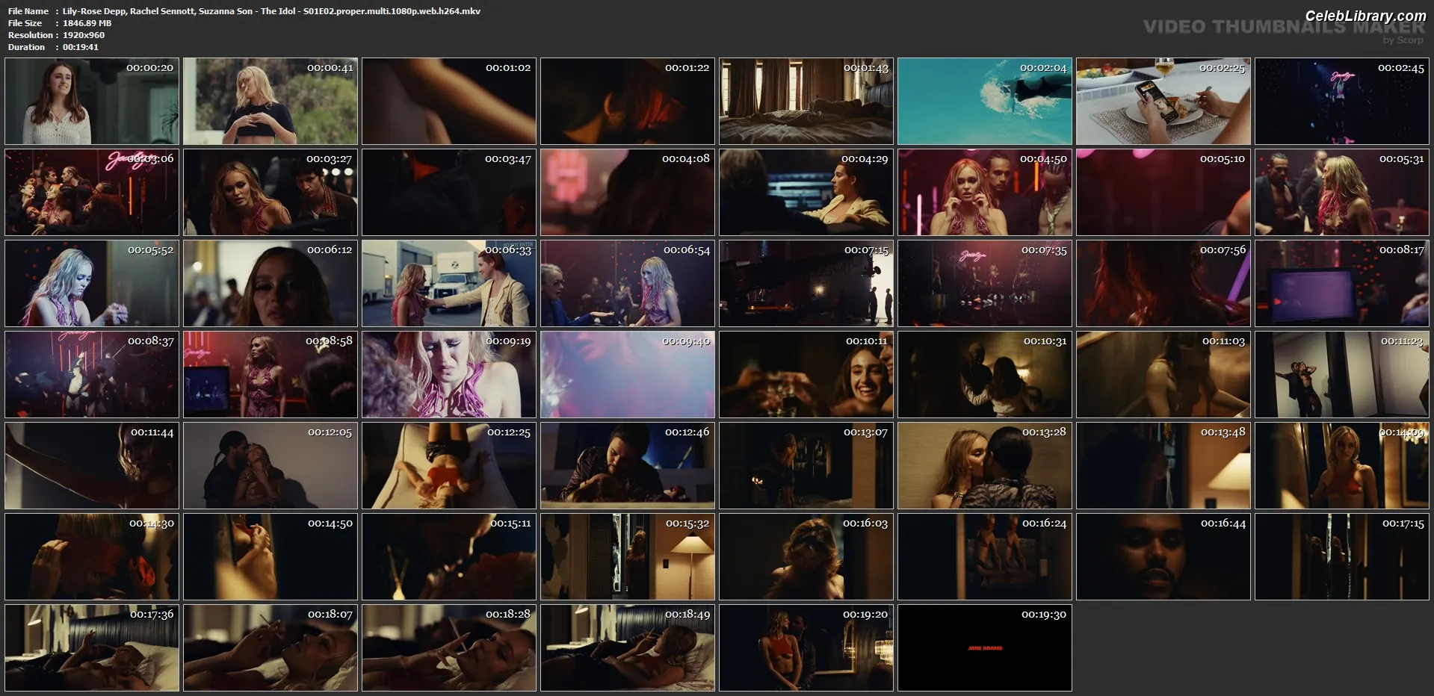Open the blurry frame at 00:09:40
The height and width of the screenshot is (696, 1434).
click(x=628, y=374)
